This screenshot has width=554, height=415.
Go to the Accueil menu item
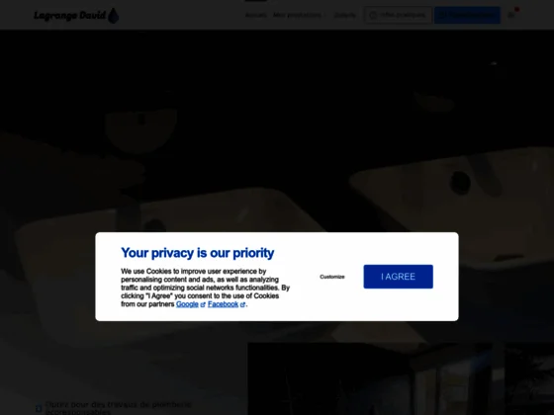point(256,15)
